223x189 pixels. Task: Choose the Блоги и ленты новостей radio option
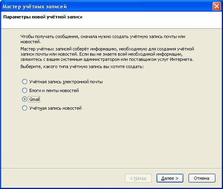click(24, 90)
